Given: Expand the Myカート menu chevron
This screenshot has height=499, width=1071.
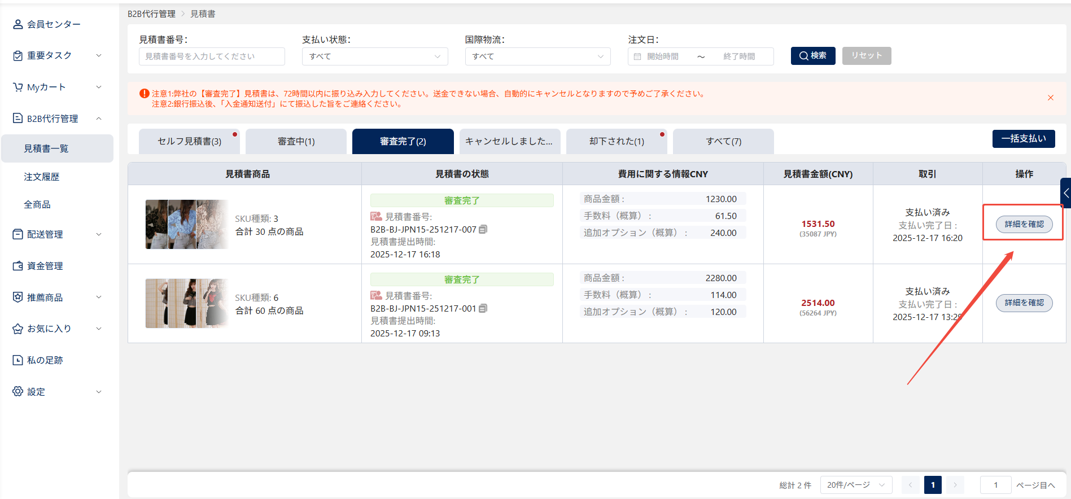Looking at the screenshot, I should (x=99, y=87).
